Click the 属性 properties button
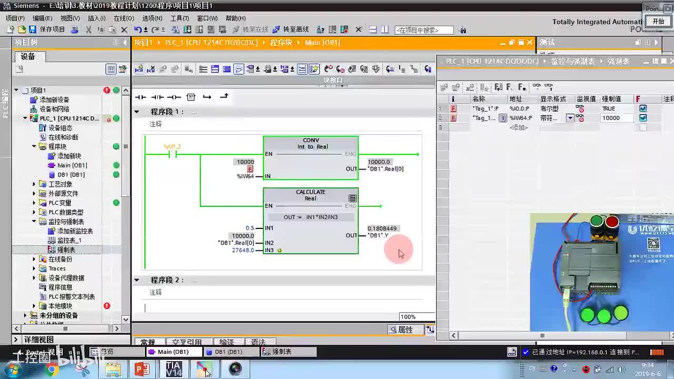 pyautogui.click(x=405, y=330)
